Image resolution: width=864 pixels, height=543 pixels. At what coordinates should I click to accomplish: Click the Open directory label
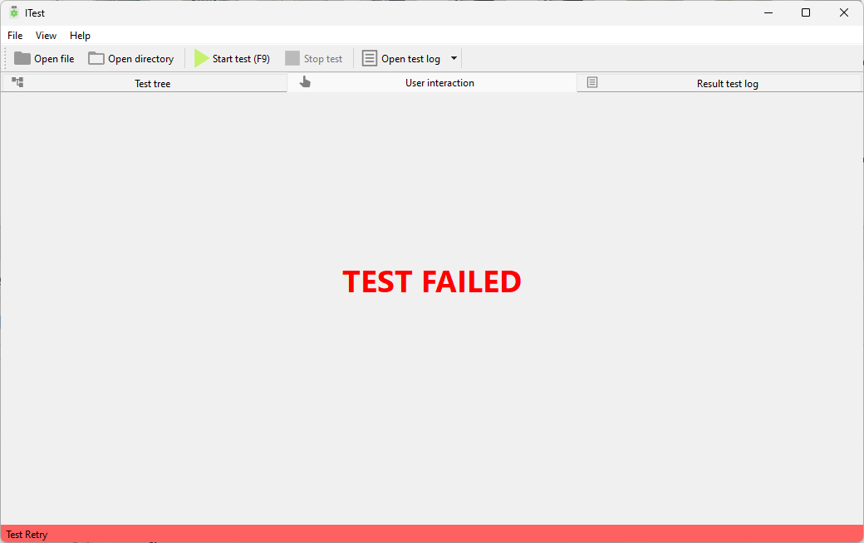(x=140, y=59)
